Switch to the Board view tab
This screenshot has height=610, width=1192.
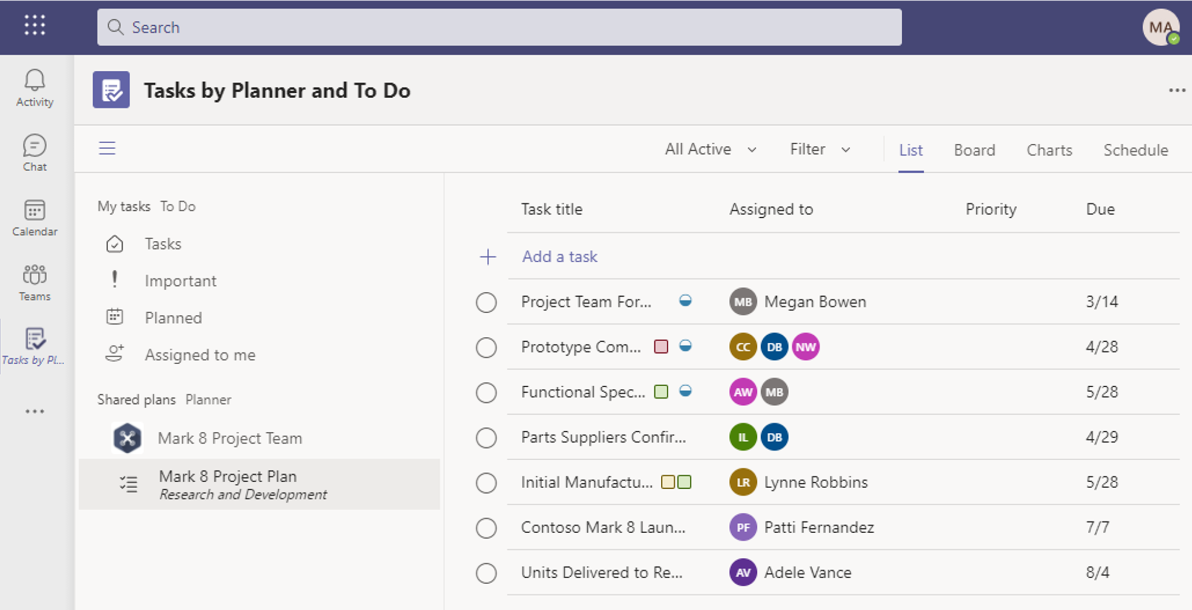click(974, 149)
